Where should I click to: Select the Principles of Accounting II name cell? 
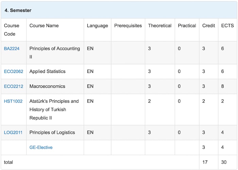54,53
